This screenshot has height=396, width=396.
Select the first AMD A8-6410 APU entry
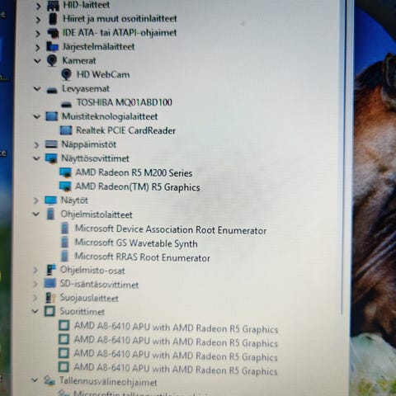click(176, 328)
